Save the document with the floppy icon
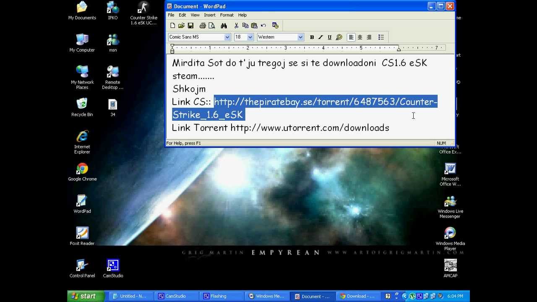537x302 pixels. tap(190, 26)
